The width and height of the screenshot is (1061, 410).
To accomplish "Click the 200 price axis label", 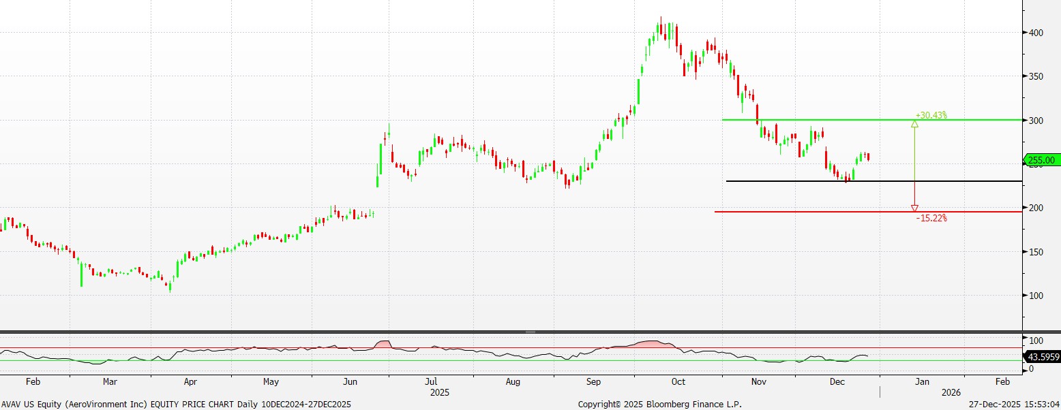I will click(1036, 208).
